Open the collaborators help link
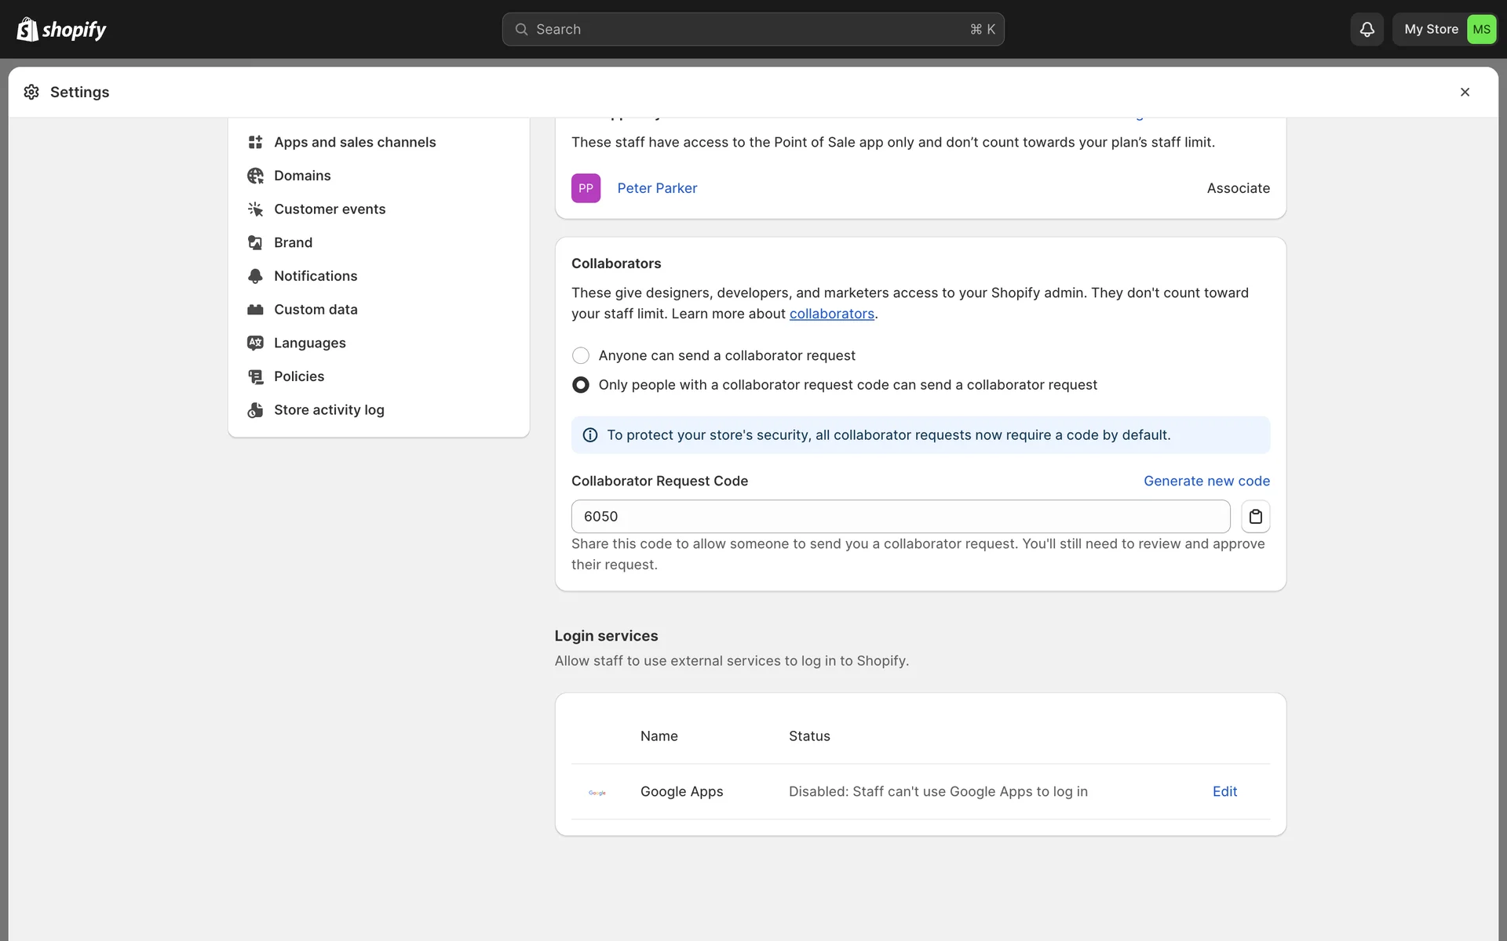Screen dimensions: 1507x941 click(x=831, y=314)
